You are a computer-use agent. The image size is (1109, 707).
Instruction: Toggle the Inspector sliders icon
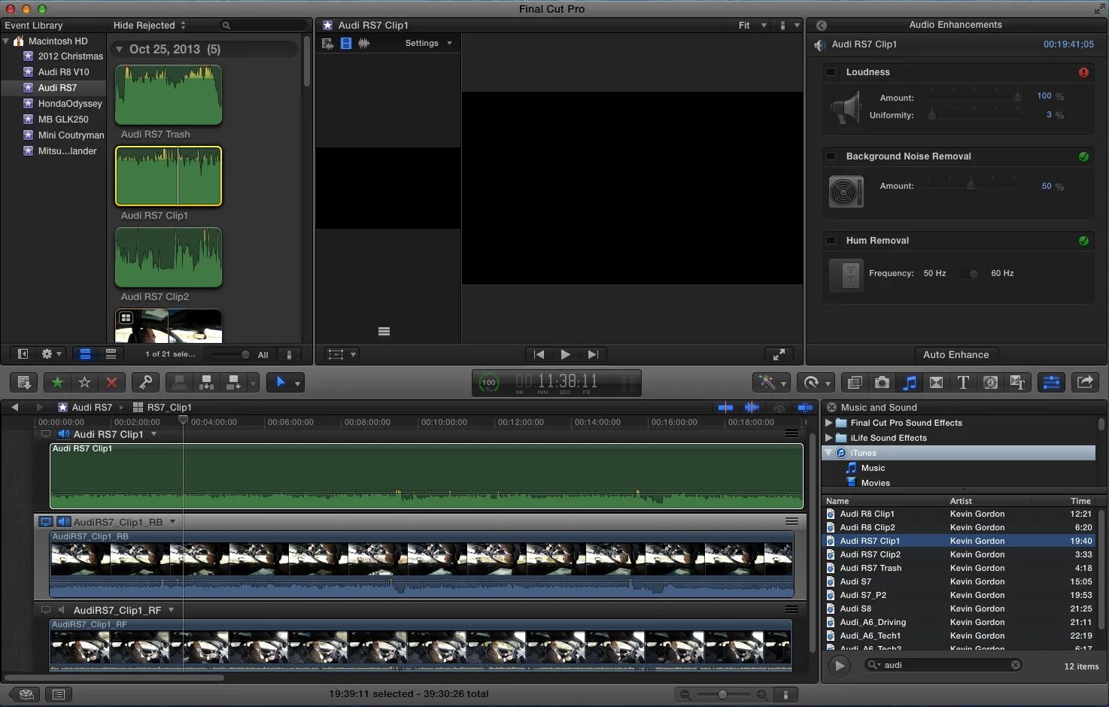[x=1051, y=383]
